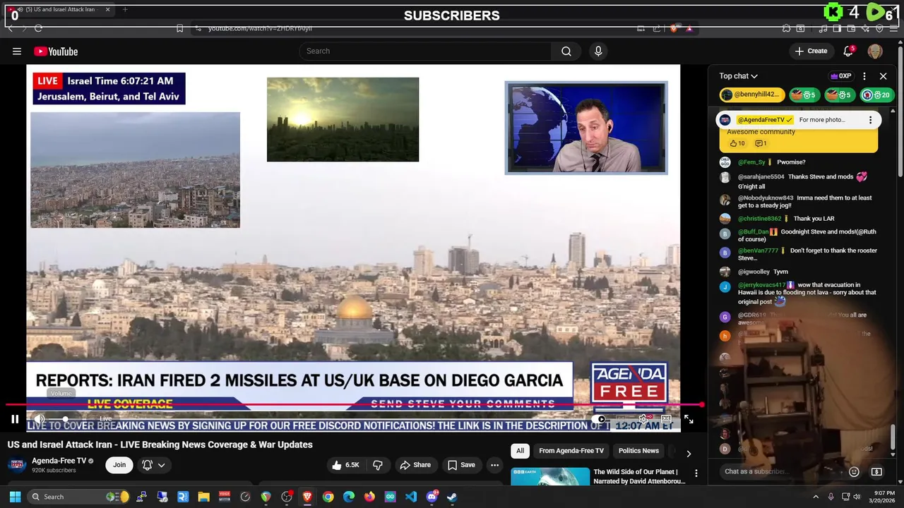
Task: Enter full screen mode
Action: pyautogui.click(x=689, y=419)
